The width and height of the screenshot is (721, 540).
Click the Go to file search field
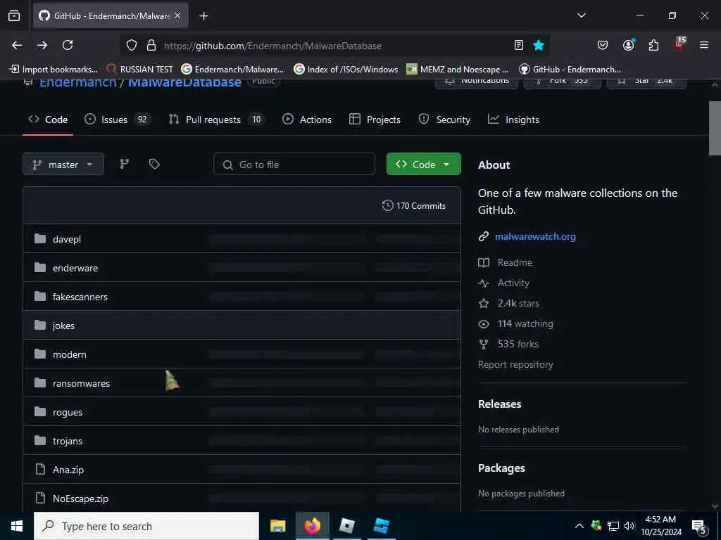point(294,165)
